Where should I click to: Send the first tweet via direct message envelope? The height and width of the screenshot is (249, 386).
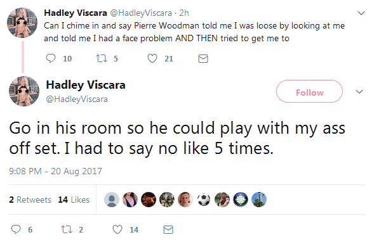pyautogui.click(x=203, y=58)
